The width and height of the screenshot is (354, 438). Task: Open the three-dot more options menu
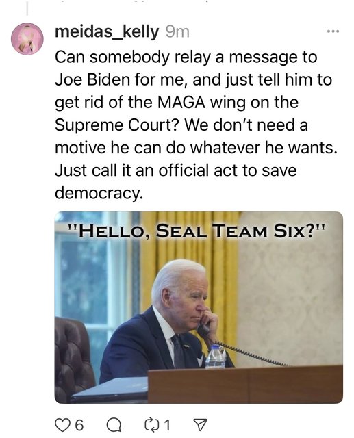pyautogui.click(x=333, y=31)
